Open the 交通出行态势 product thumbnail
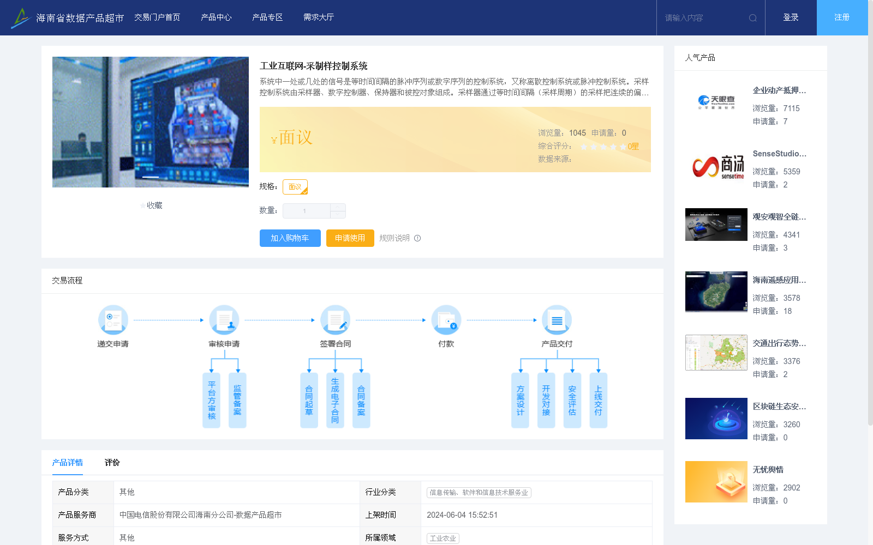This screenshot has height=545, width=873. pyautogui.click(x=716, y=353)
